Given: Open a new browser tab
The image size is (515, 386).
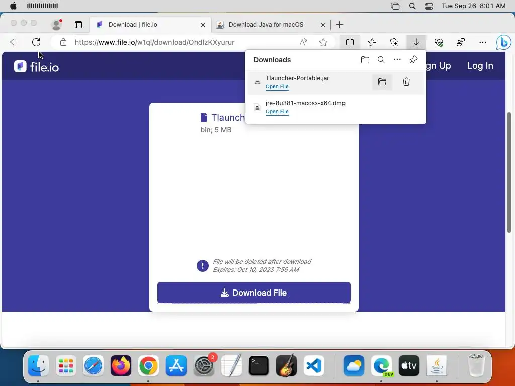Looking at the screenshot, I should 339,24.
